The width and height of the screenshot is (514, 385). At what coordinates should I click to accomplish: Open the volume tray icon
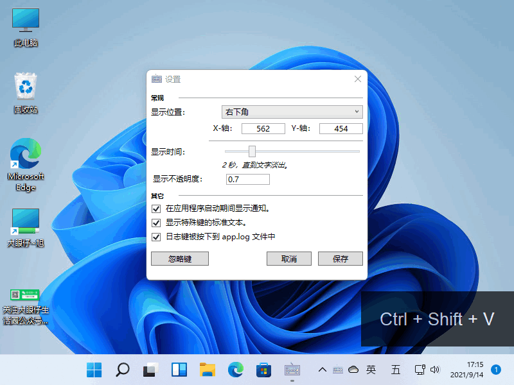coord(435,370)
